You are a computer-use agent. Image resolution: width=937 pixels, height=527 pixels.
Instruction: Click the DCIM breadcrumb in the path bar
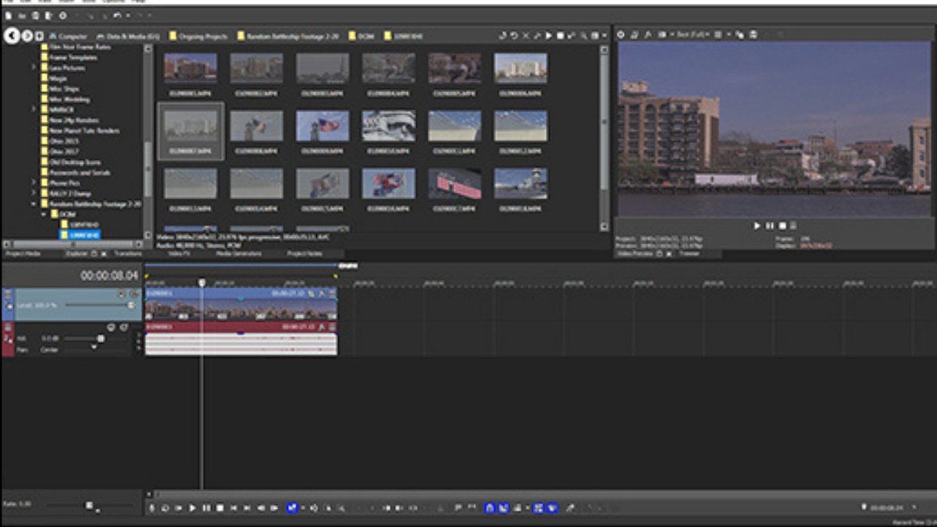tap(362, 36)
